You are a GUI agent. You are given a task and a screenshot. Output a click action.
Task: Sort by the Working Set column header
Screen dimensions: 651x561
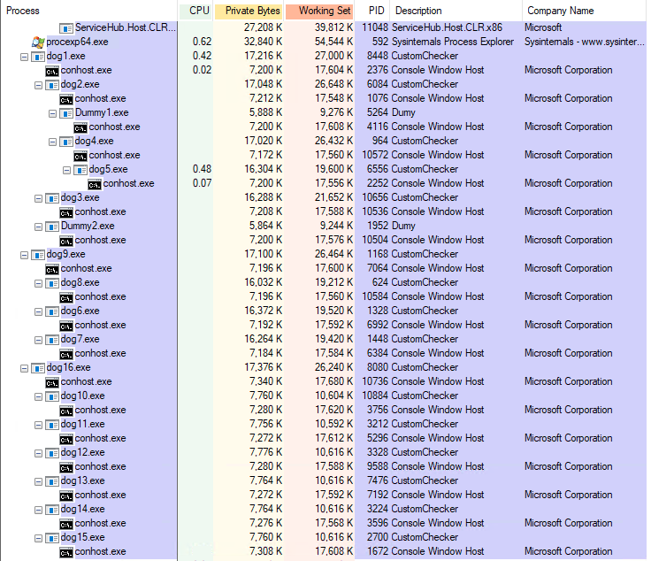tap(319, 11)
